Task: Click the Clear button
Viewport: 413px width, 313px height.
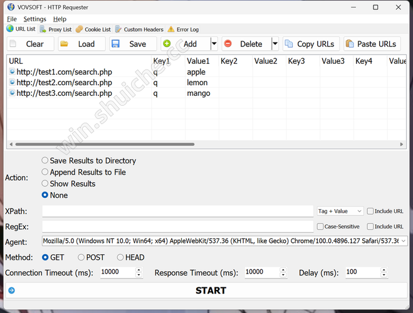Action: [30, 44]
